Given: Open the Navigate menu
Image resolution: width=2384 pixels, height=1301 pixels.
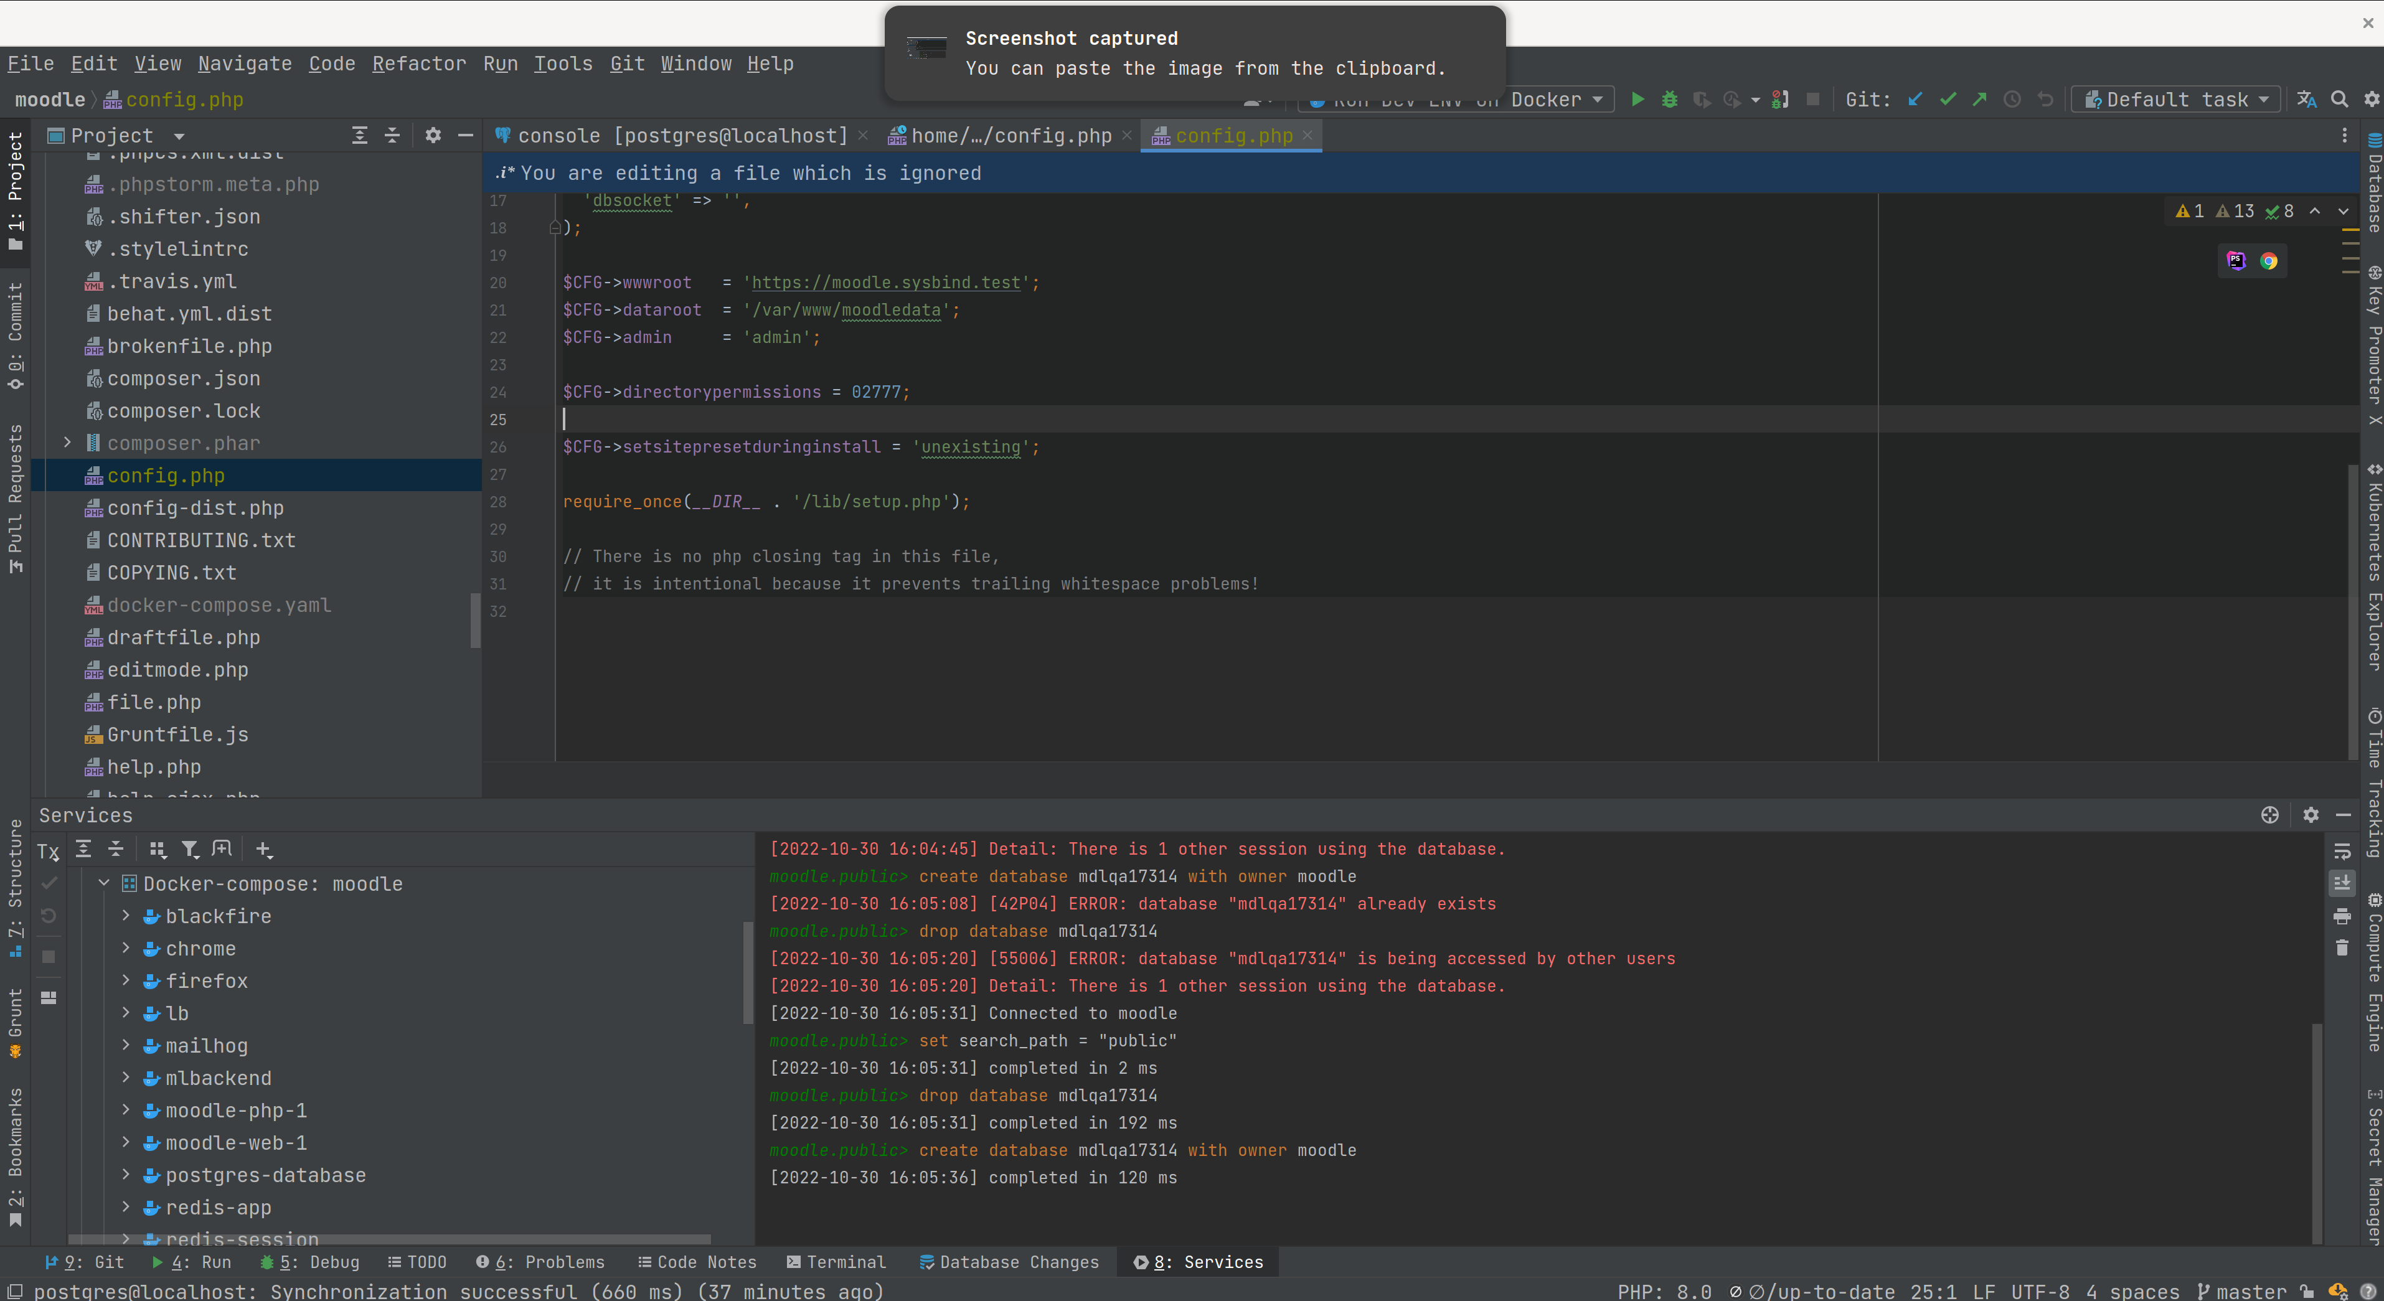Looking at the screenshot, I should [x=244, y=64].
